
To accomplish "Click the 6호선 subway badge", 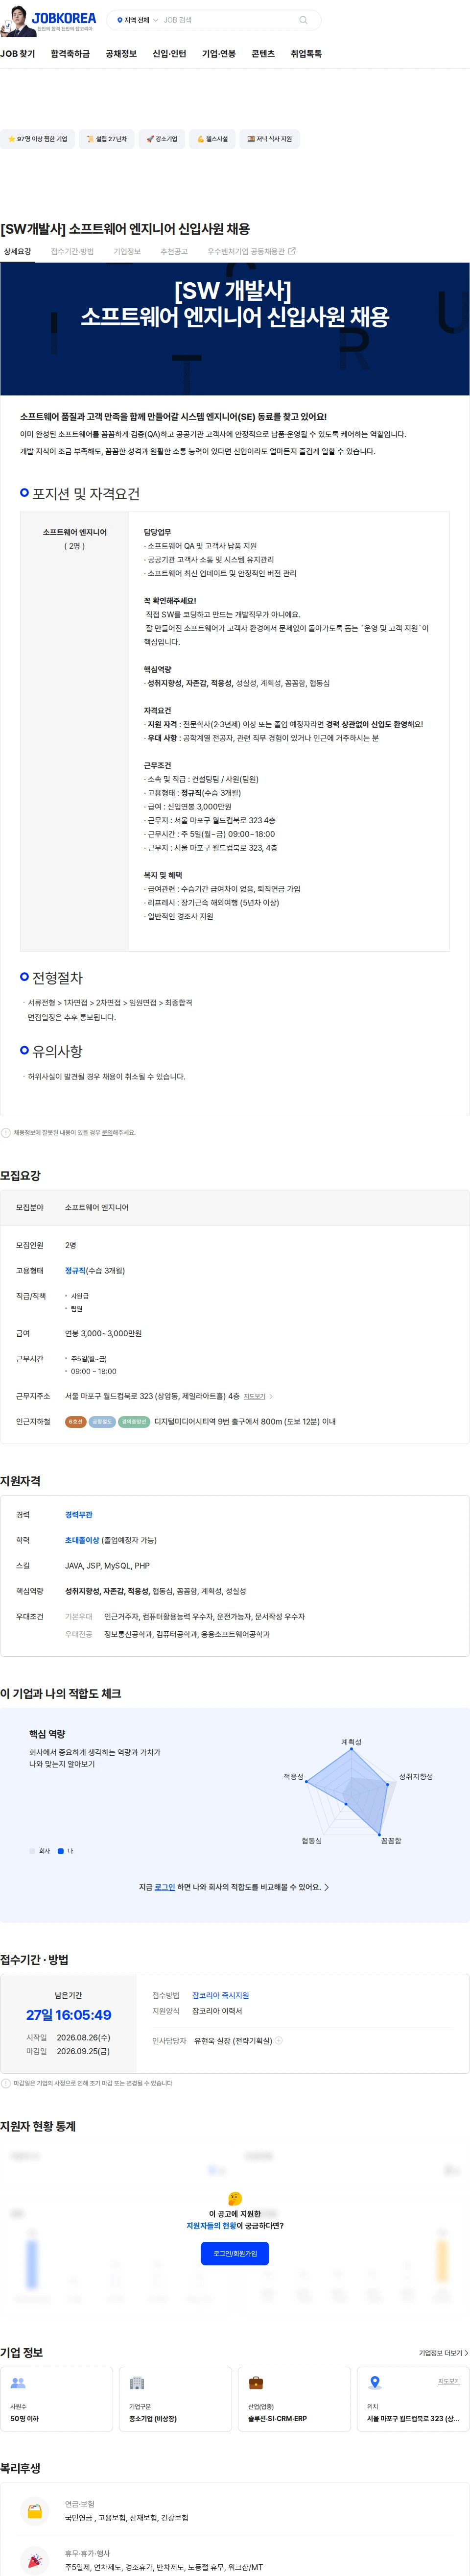I will click(x=75, y=1421).
